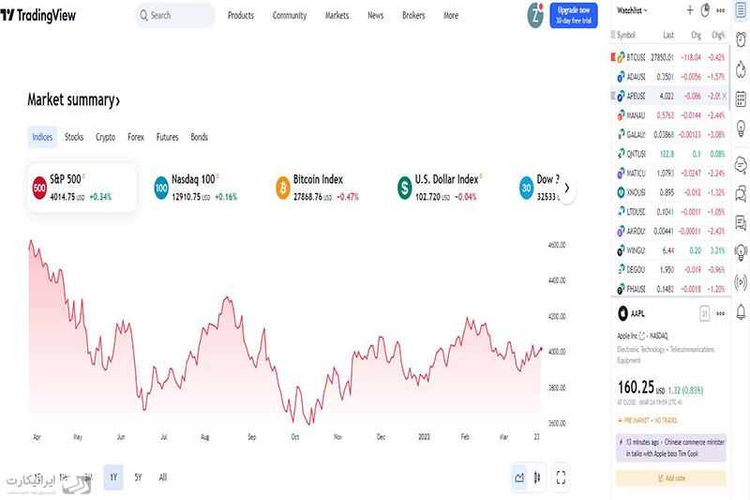Select the WINGUSD watchlist row
Image resolution: width=750 pixels, height=500 pixels.
670,250
